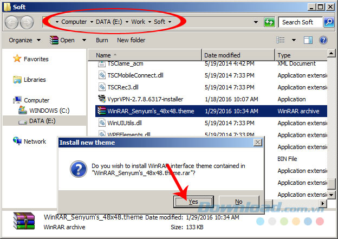Click the Network globe icon
The image size is (338, 239).
(x=17, y=141)
